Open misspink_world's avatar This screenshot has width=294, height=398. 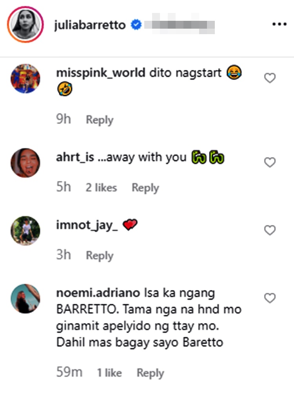tap(25, 79)
